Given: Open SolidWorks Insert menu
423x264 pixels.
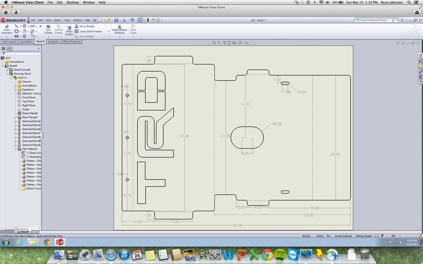Looking at the screenshot, I should (58, 20).
